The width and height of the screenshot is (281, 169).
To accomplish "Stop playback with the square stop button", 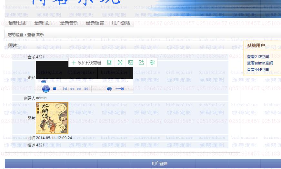I will pos(55,89).
